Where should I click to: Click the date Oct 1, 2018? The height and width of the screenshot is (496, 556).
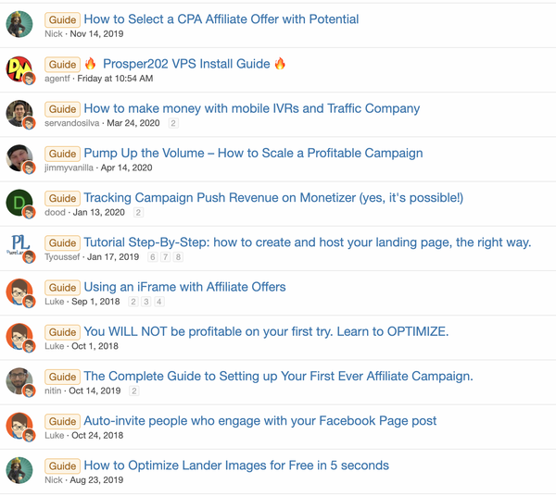tap(95, 346)
